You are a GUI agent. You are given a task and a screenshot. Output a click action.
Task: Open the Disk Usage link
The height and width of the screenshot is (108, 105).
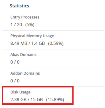(x=20, y=92)
